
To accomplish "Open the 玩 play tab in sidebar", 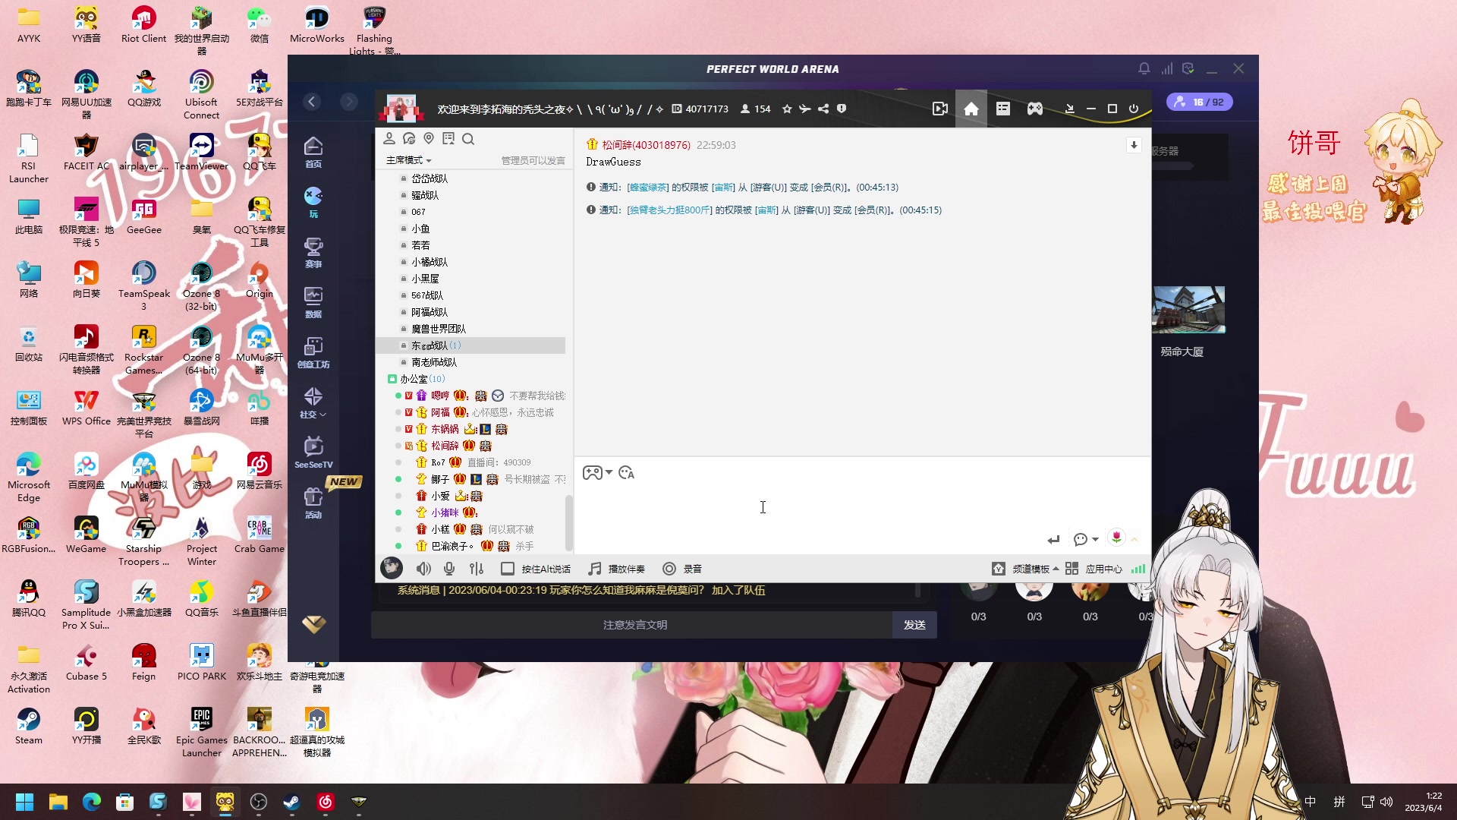I will pyautogui.click(x=313, y=203).
